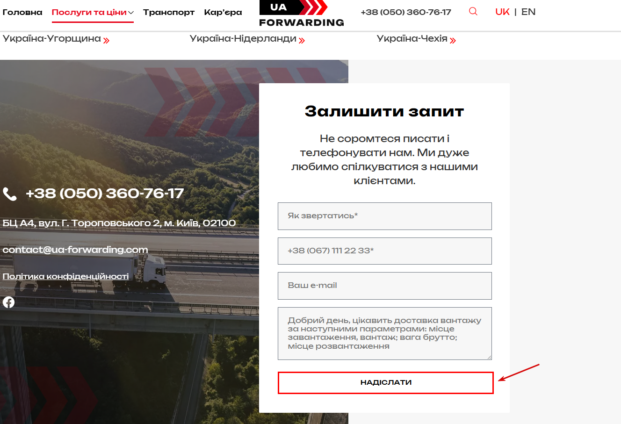The height and width of the screenshot is (424, 621).
Task: Open the search magnifier icon in header
Action: click(x=473, y=11)
